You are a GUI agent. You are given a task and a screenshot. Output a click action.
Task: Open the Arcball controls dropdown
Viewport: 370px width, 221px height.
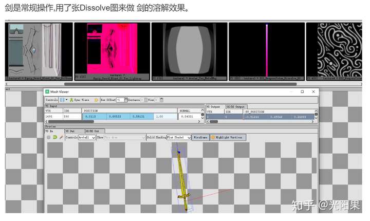(87, 137)
